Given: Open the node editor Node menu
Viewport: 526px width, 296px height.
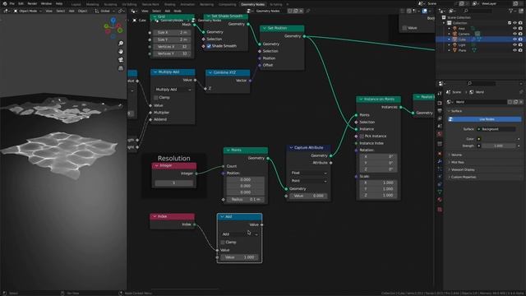Looking at the screenshot, I should (178, 11).
